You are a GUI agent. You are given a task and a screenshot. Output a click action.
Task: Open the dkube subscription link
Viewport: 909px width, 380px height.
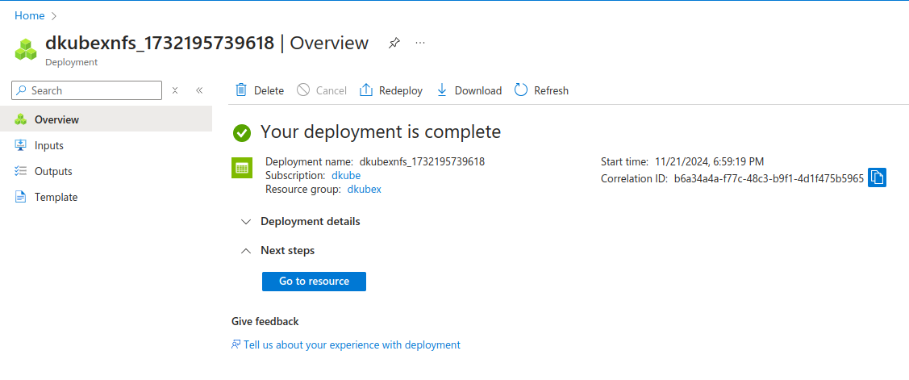pyautogui.click(x=346, y=175)
